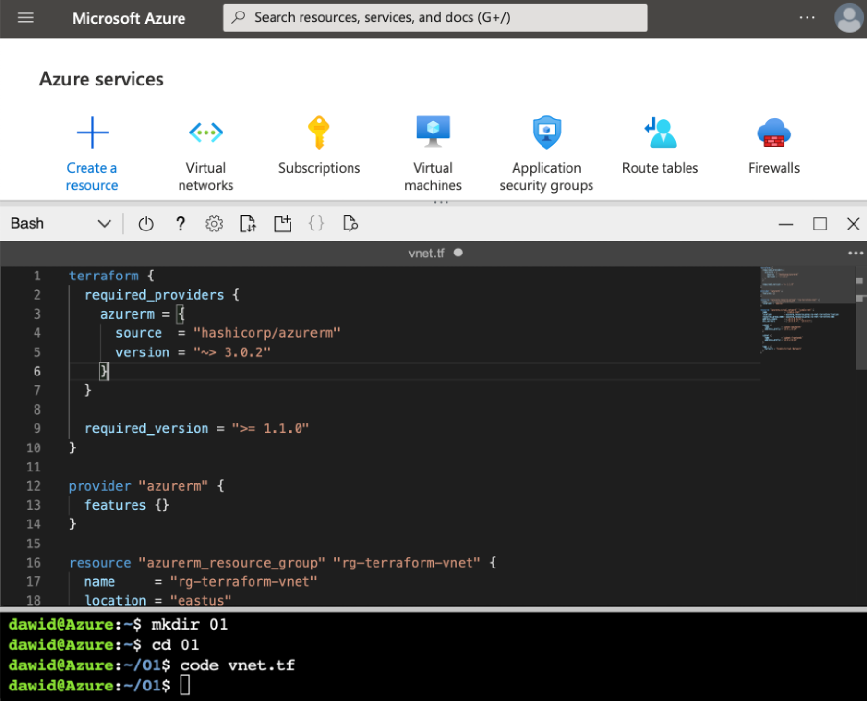Focus the Search resources, services, and docs box
This screenshot has height=701, width=868.
(435, 17)
